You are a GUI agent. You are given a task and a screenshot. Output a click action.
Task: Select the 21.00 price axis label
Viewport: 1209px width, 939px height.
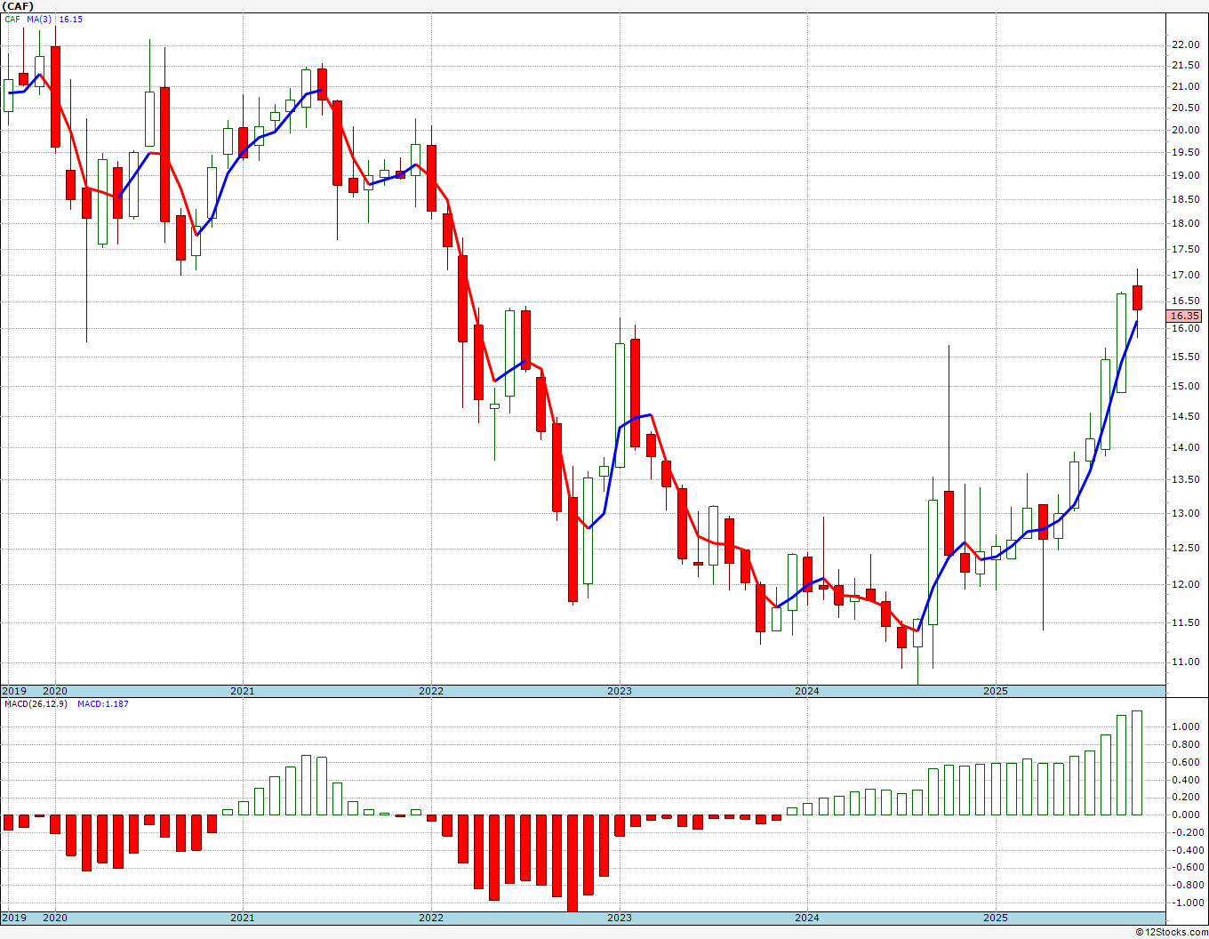(1184, 86)
